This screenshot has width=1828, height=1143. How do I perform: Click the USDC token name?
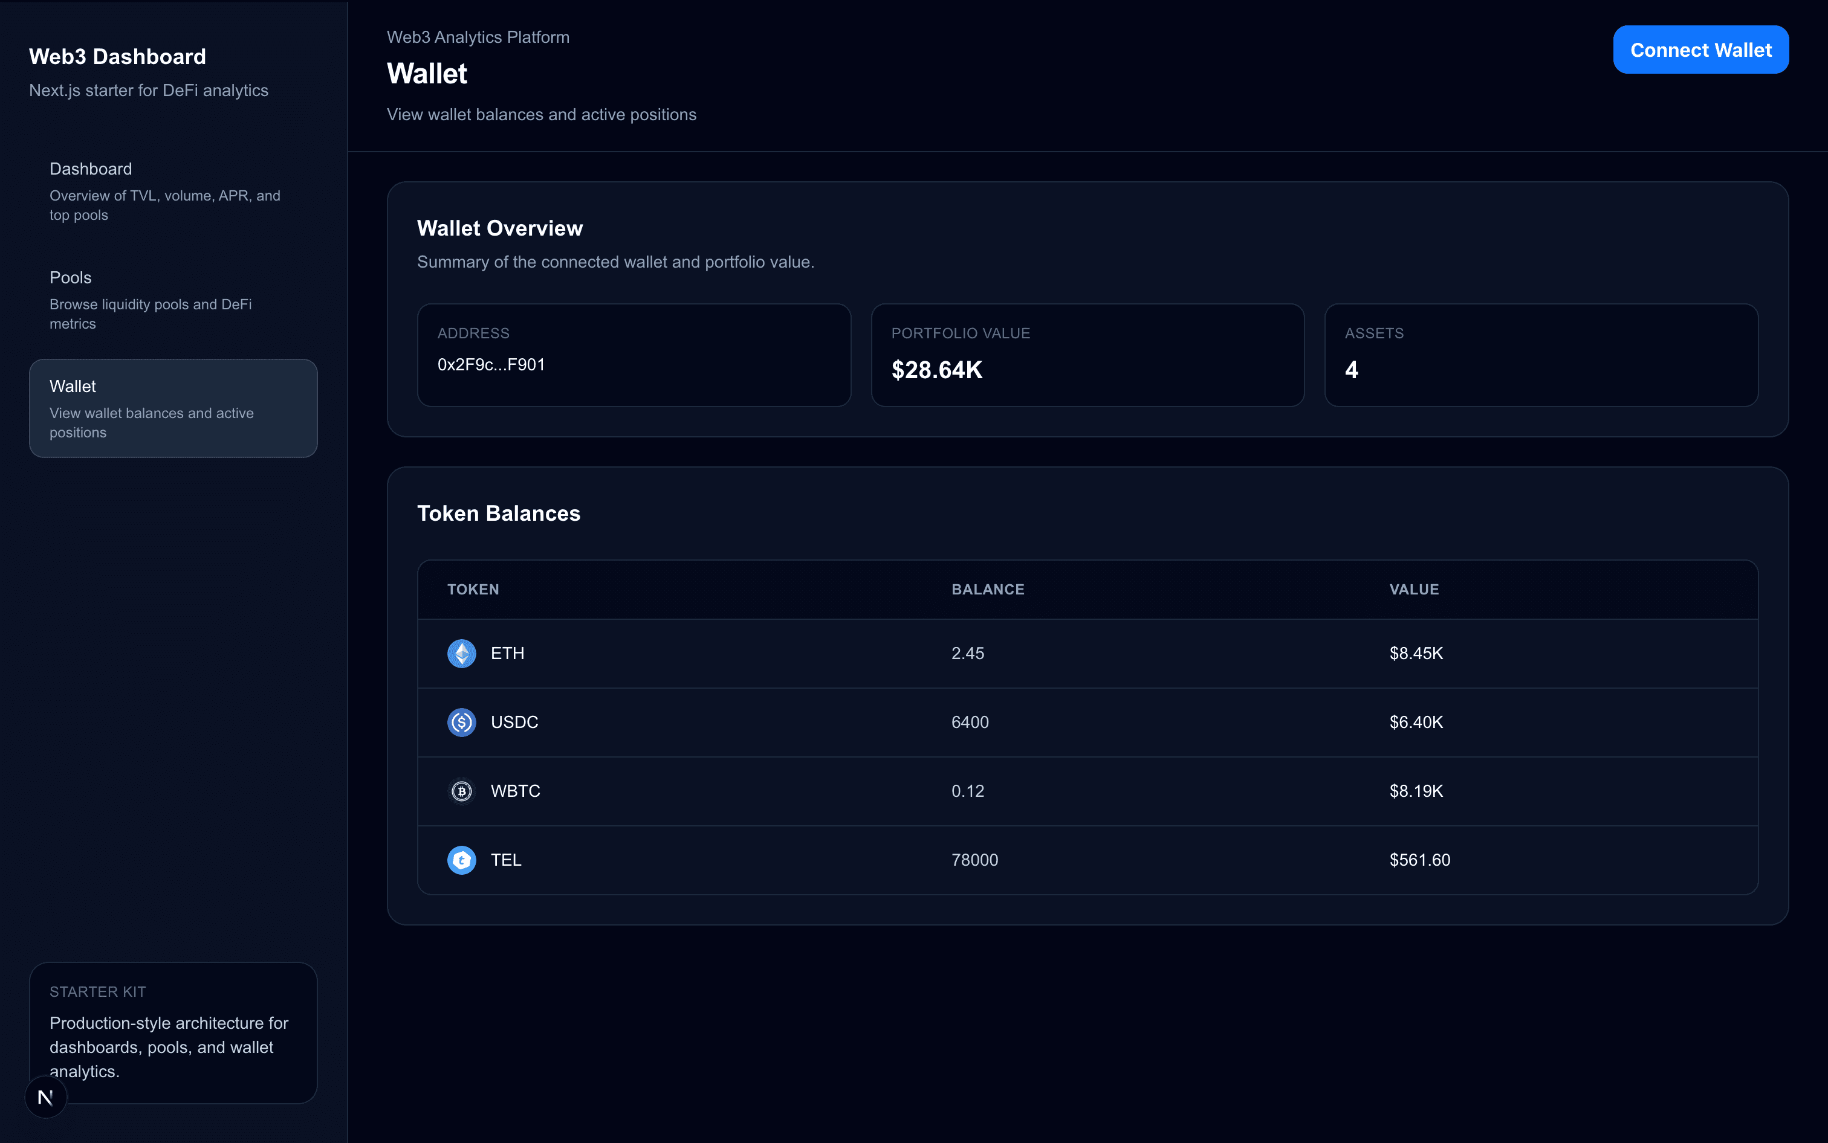click(514, 722)
